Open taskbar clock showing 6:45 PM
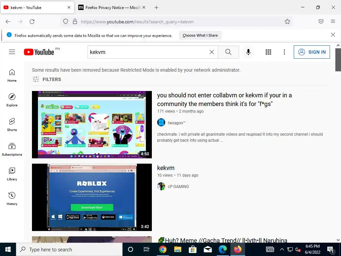 click(312, 249)
